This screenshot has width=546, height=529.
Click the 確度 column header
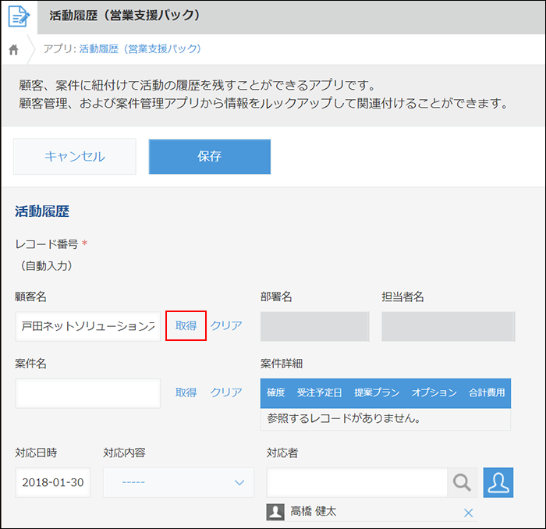click(276, 392)
